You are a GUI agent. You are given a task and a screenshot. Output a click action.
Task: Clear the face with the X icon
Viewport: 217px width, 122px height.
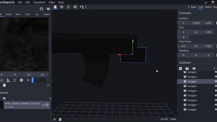point(28,80)
